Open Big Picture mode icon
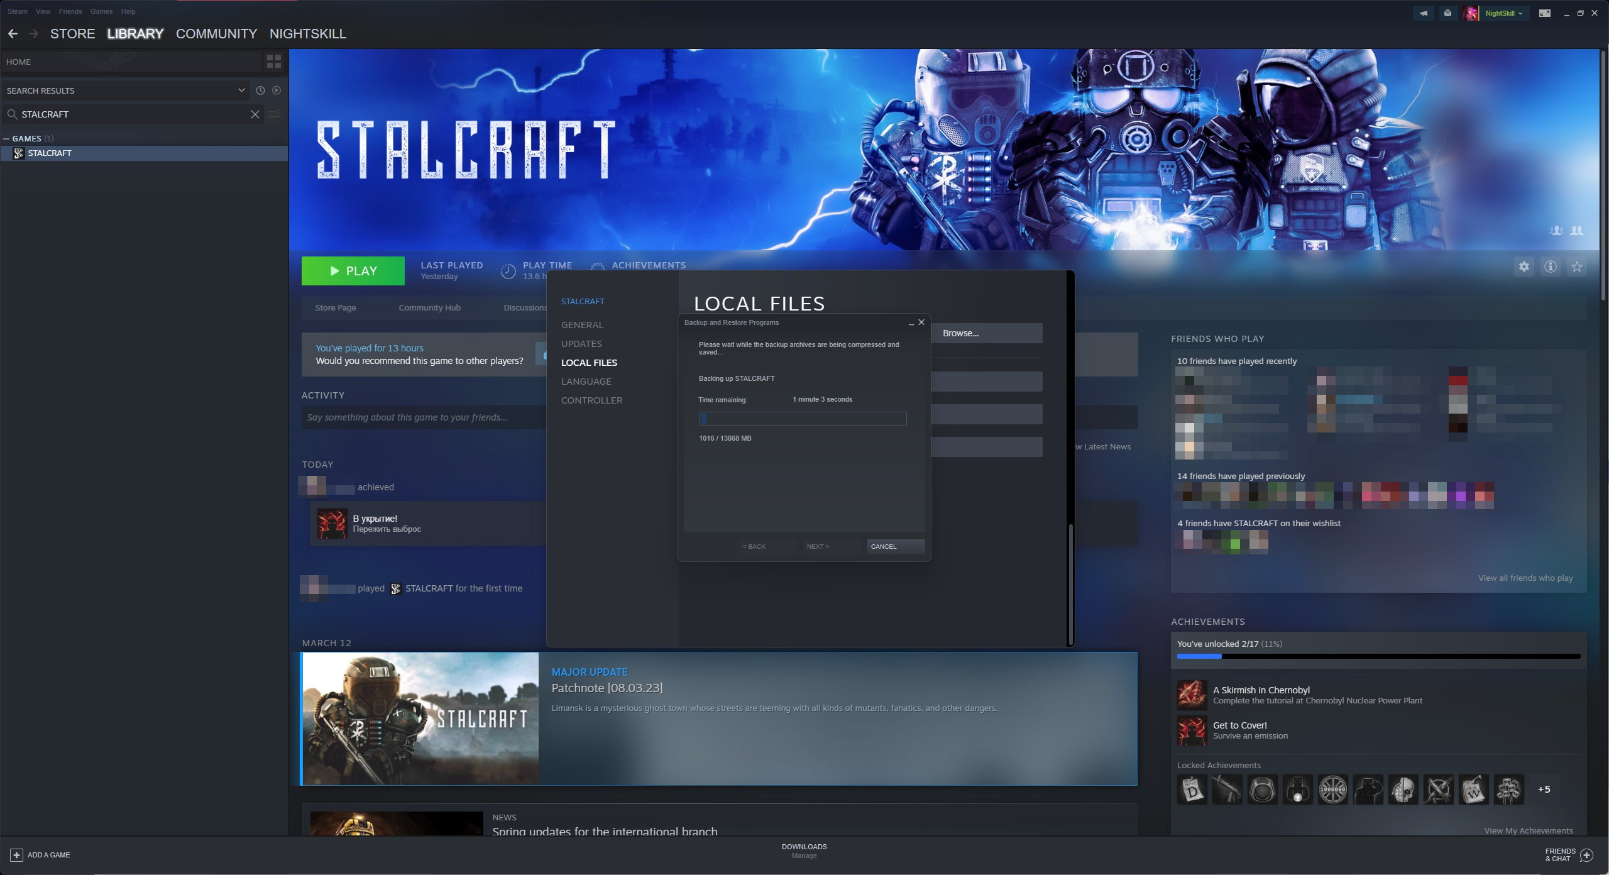Screen dimensions: 1609x875 1544,13
